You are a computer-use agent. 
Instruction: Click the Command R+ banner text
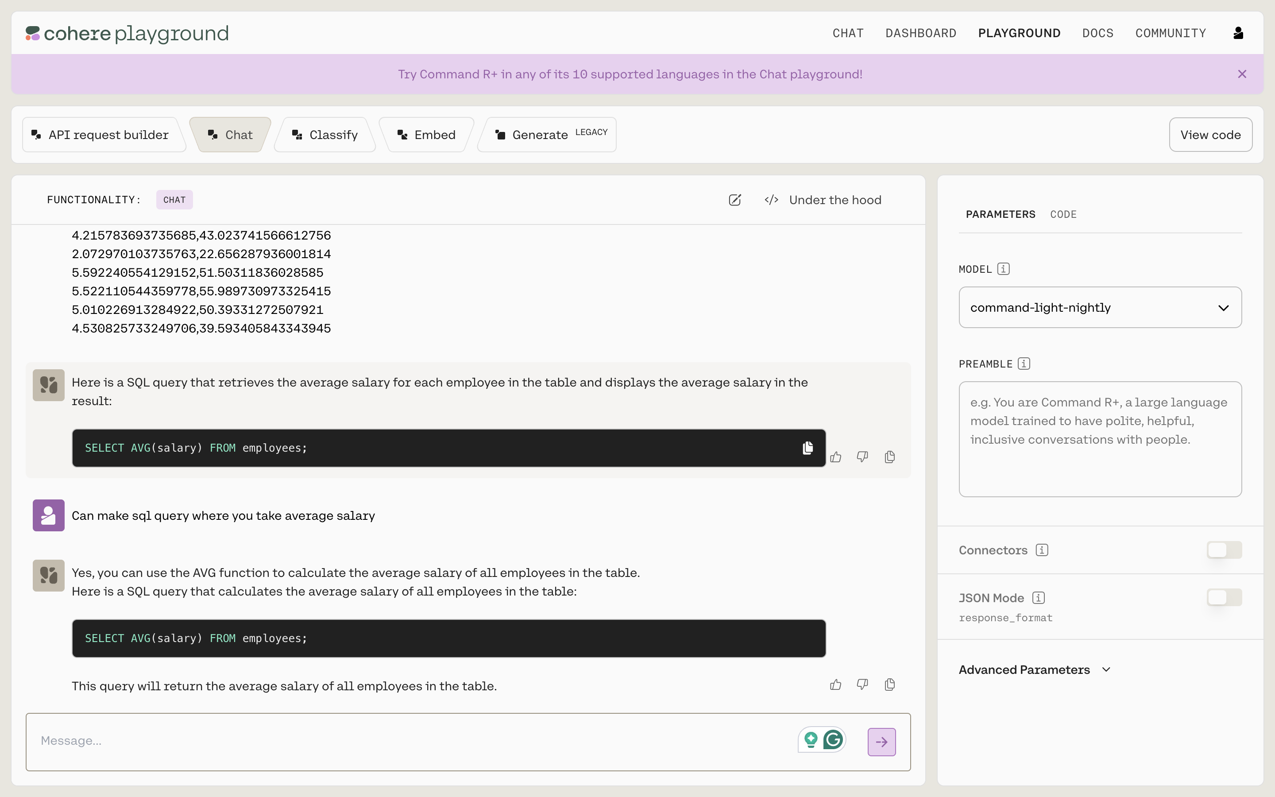630,74
